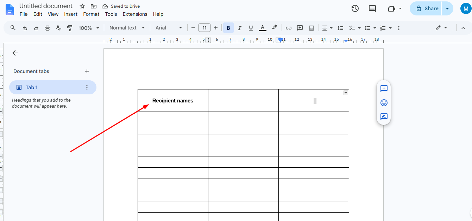Add a comment from toolbar

click(300, 28)
